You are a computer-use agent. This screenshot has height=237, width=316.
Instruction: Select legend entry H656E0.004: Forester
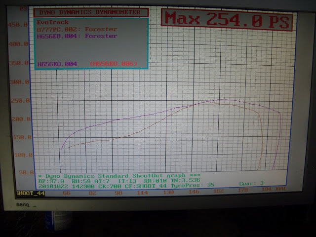(x=77, y=36)
